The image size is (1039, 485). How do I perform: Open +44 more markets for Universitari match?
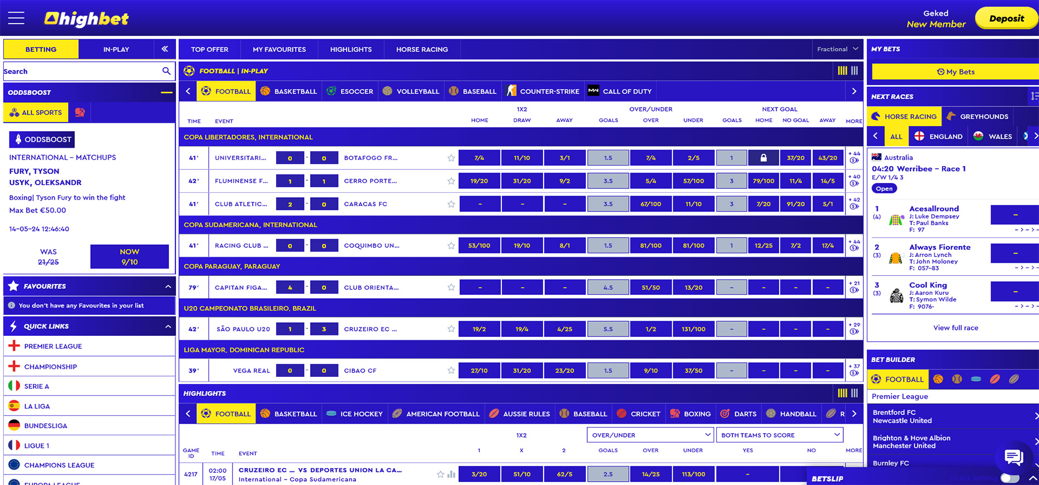854,157
